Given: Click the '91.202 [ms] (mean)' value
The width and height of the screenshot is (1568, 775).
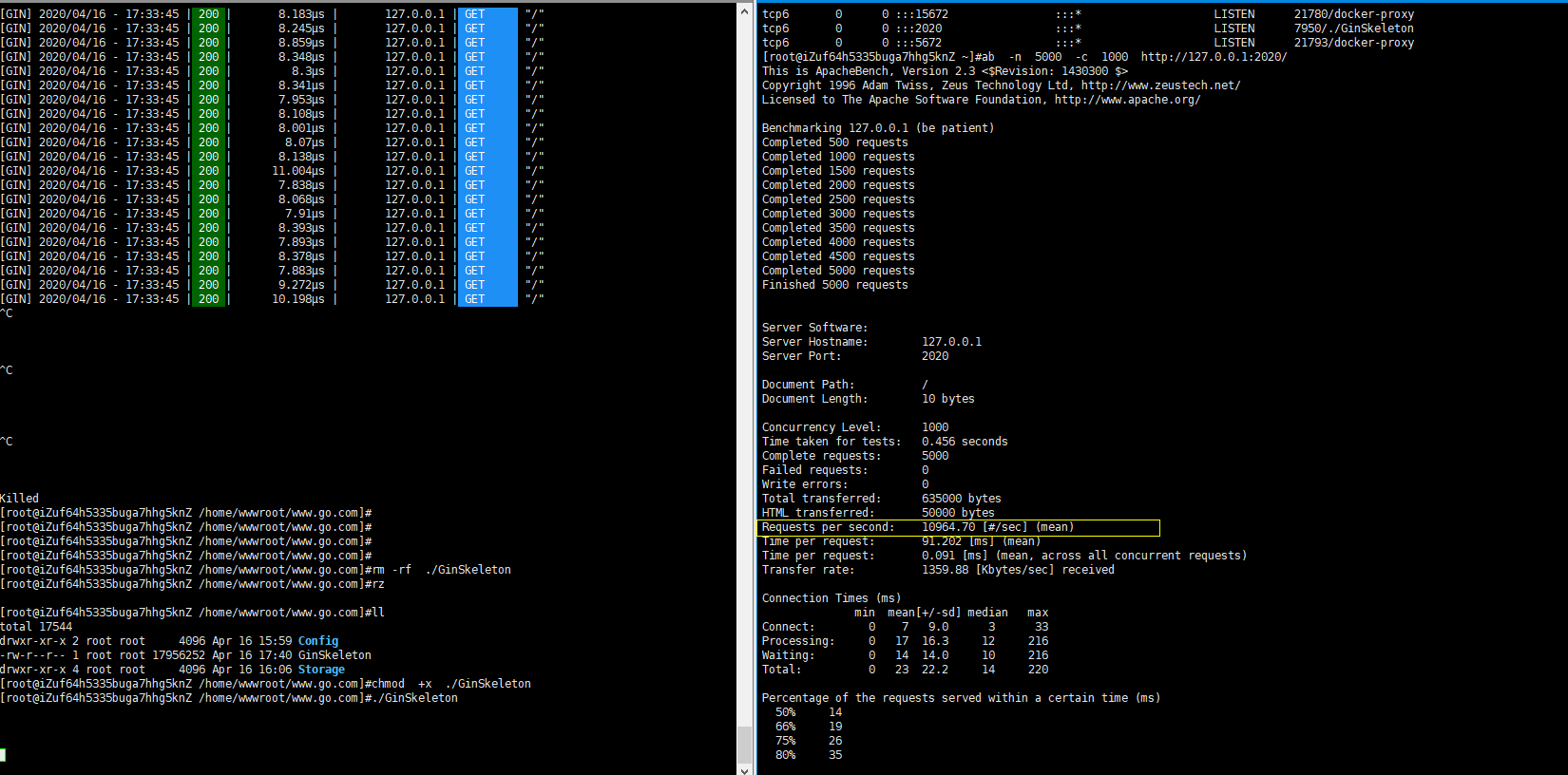Looking at the screenshot, I should (x=982, y=541).
